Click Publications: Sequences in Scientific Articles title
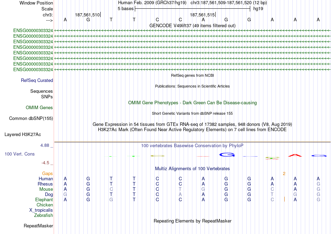331x234 pixels. tap(192, 86)
